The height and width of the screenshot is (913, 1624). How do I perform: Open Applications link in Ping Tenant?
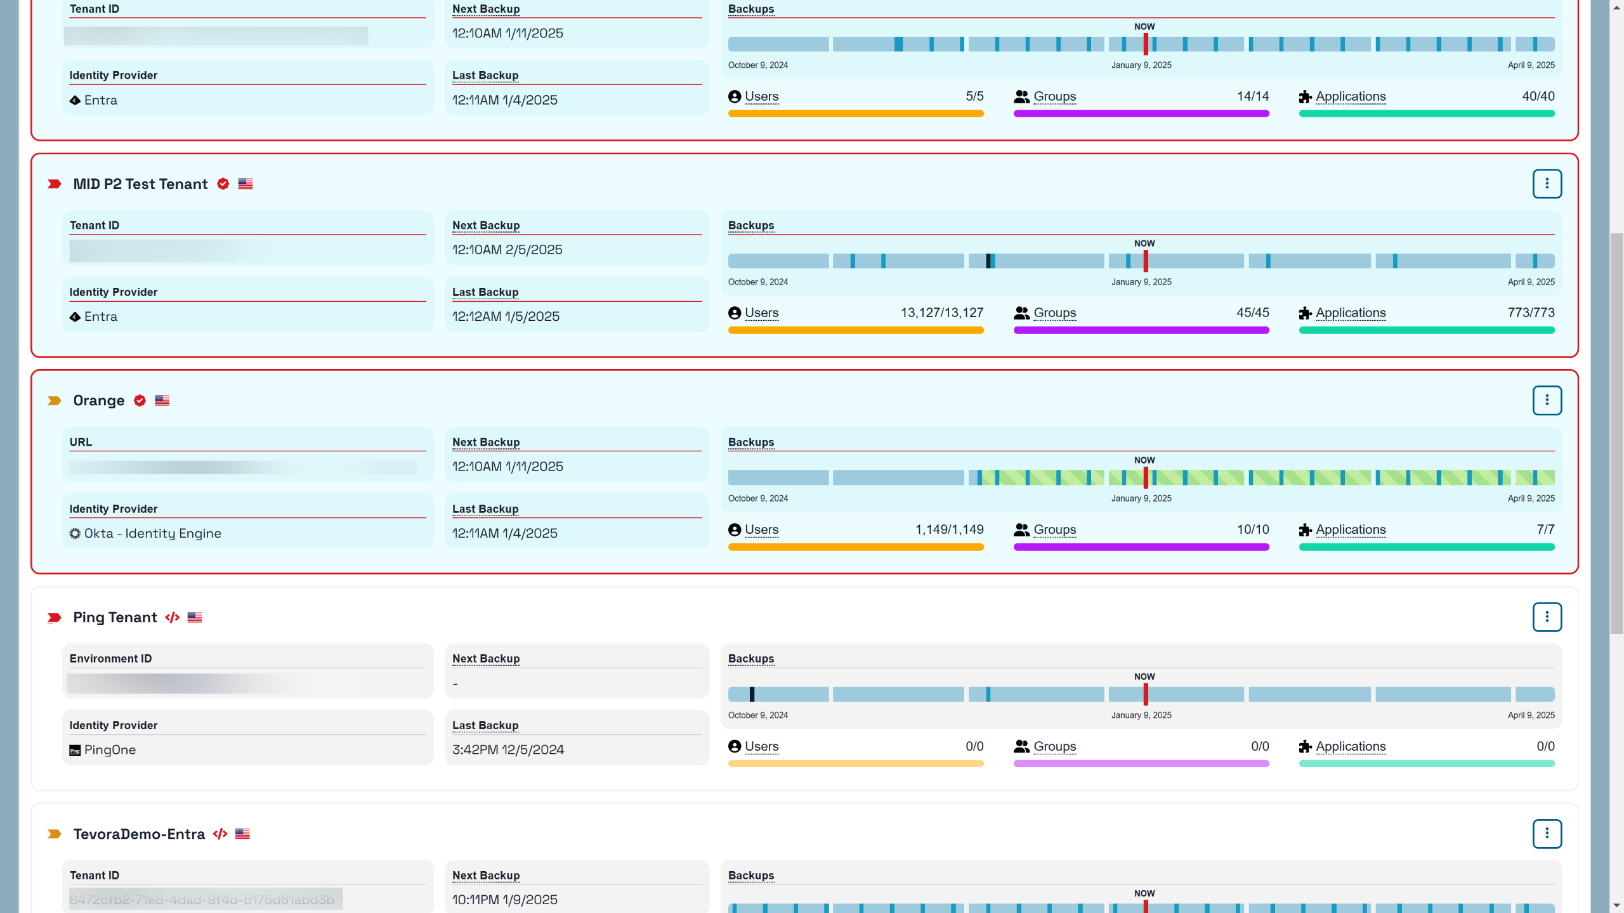click(1351, 746)
